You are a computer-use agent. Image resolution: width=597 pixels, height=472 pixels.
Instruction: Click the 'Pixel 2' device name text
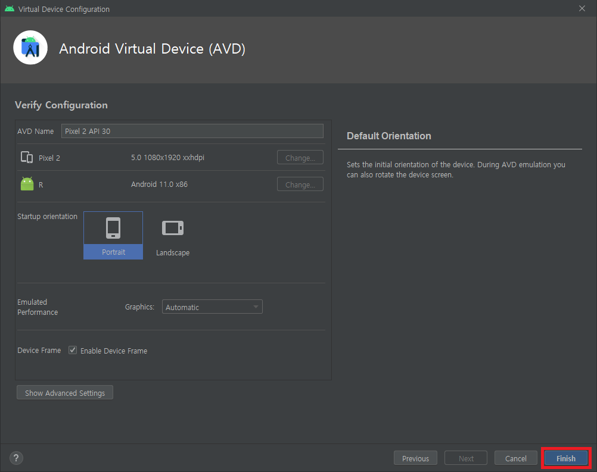(x=49, y=158)
